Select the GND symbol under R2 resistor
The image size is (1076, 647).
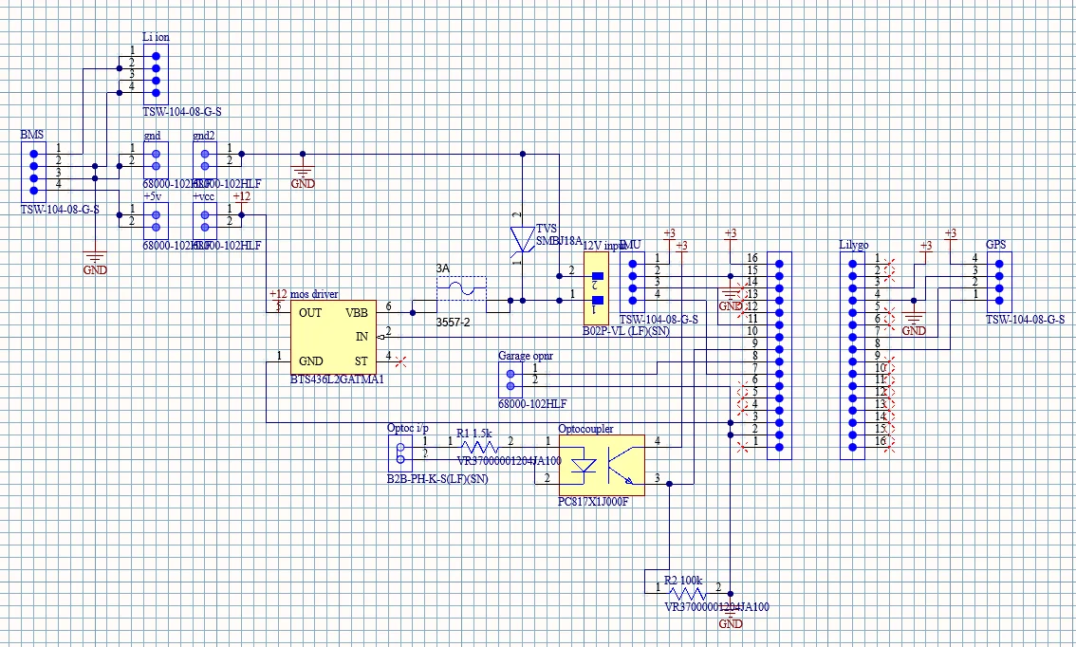click(731, 617)
